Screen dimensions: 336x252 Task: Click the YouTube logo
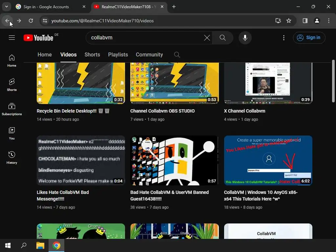click(x=38, y=38)
